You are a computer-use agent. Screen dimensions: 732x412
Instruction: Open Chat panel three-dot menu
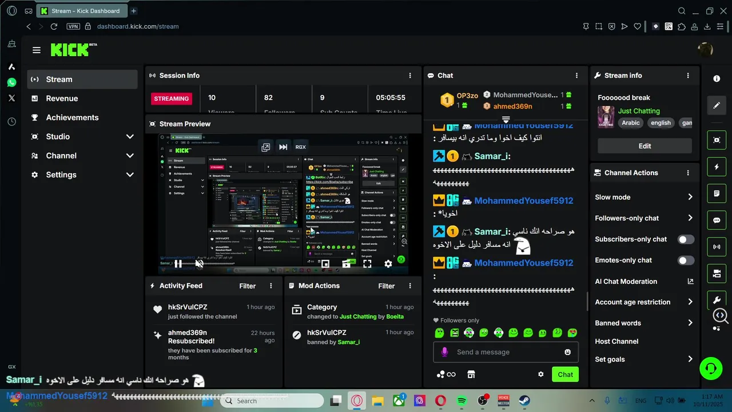pyautogui.click(x=576, y=76)
